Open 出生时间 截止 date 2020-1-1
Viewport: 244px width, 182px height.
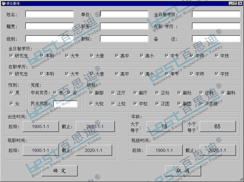coord(95,126)
